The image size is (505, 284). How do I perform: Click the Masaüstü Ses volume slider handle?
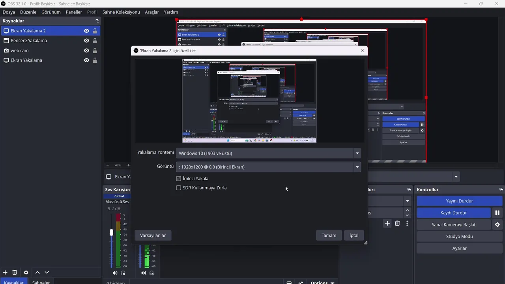(x=111, y=232)
